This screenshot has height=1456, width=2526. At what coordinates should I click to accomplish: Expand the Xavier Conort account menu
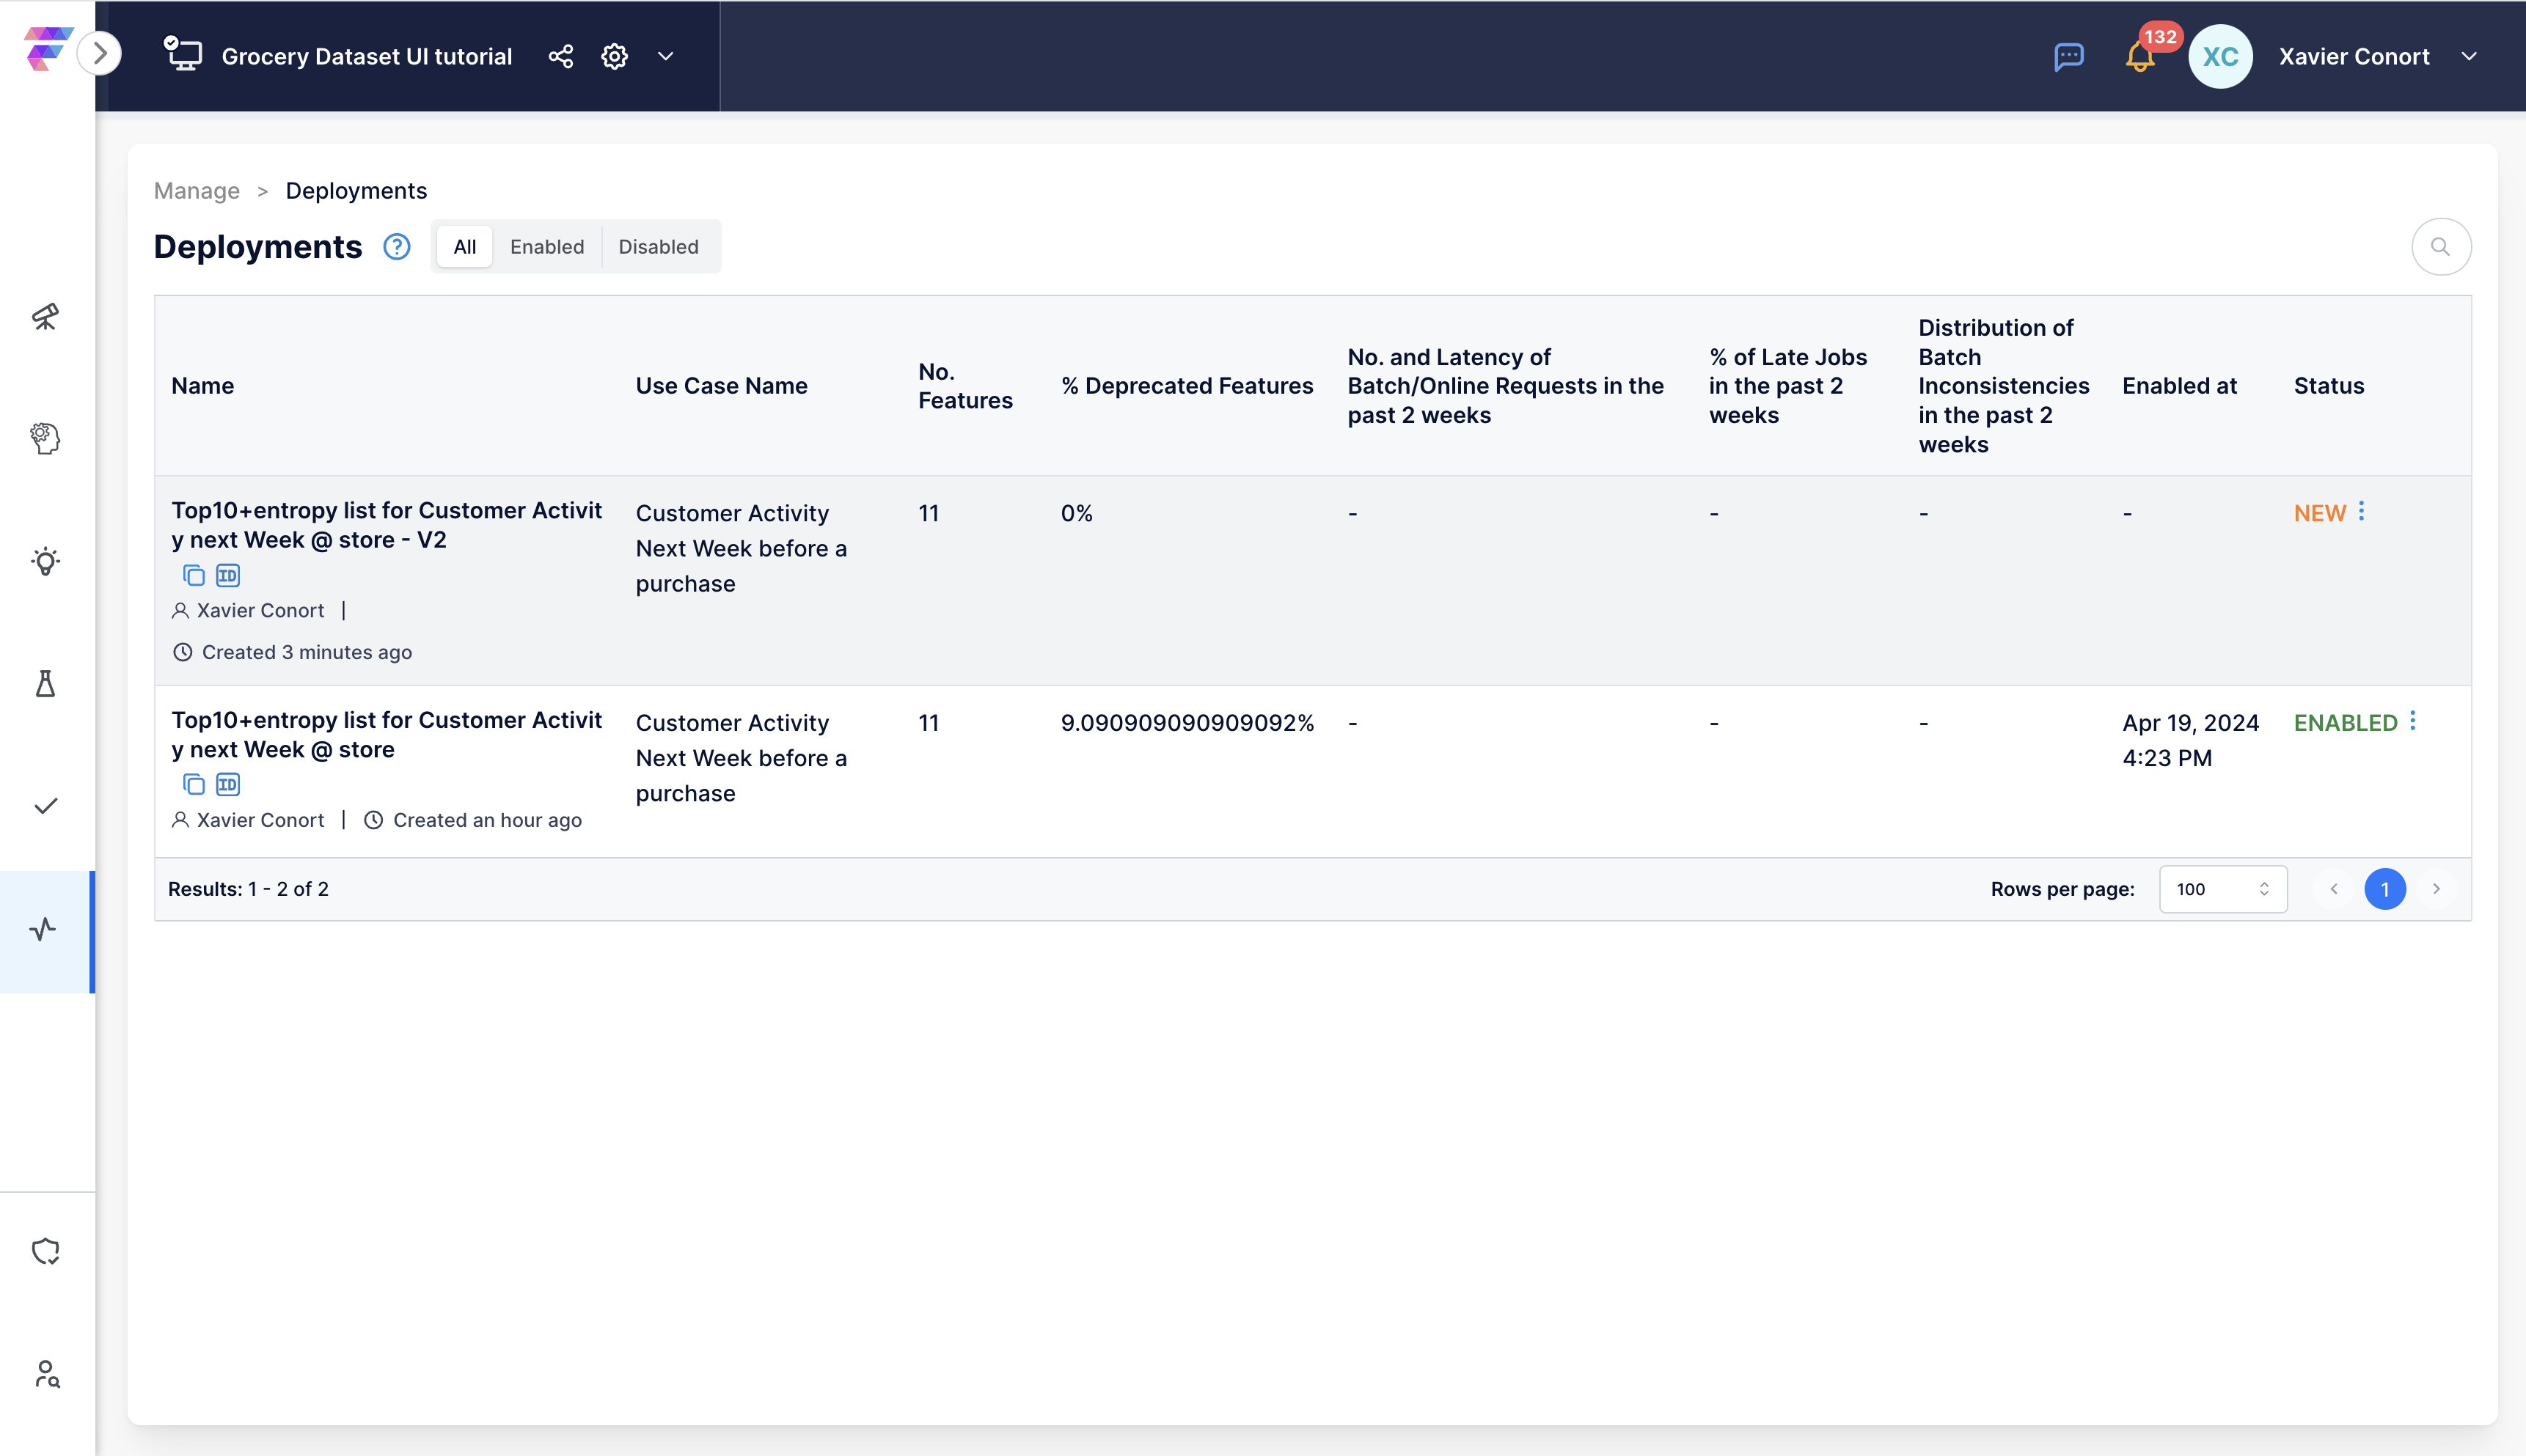click(x=2469, y=56)
